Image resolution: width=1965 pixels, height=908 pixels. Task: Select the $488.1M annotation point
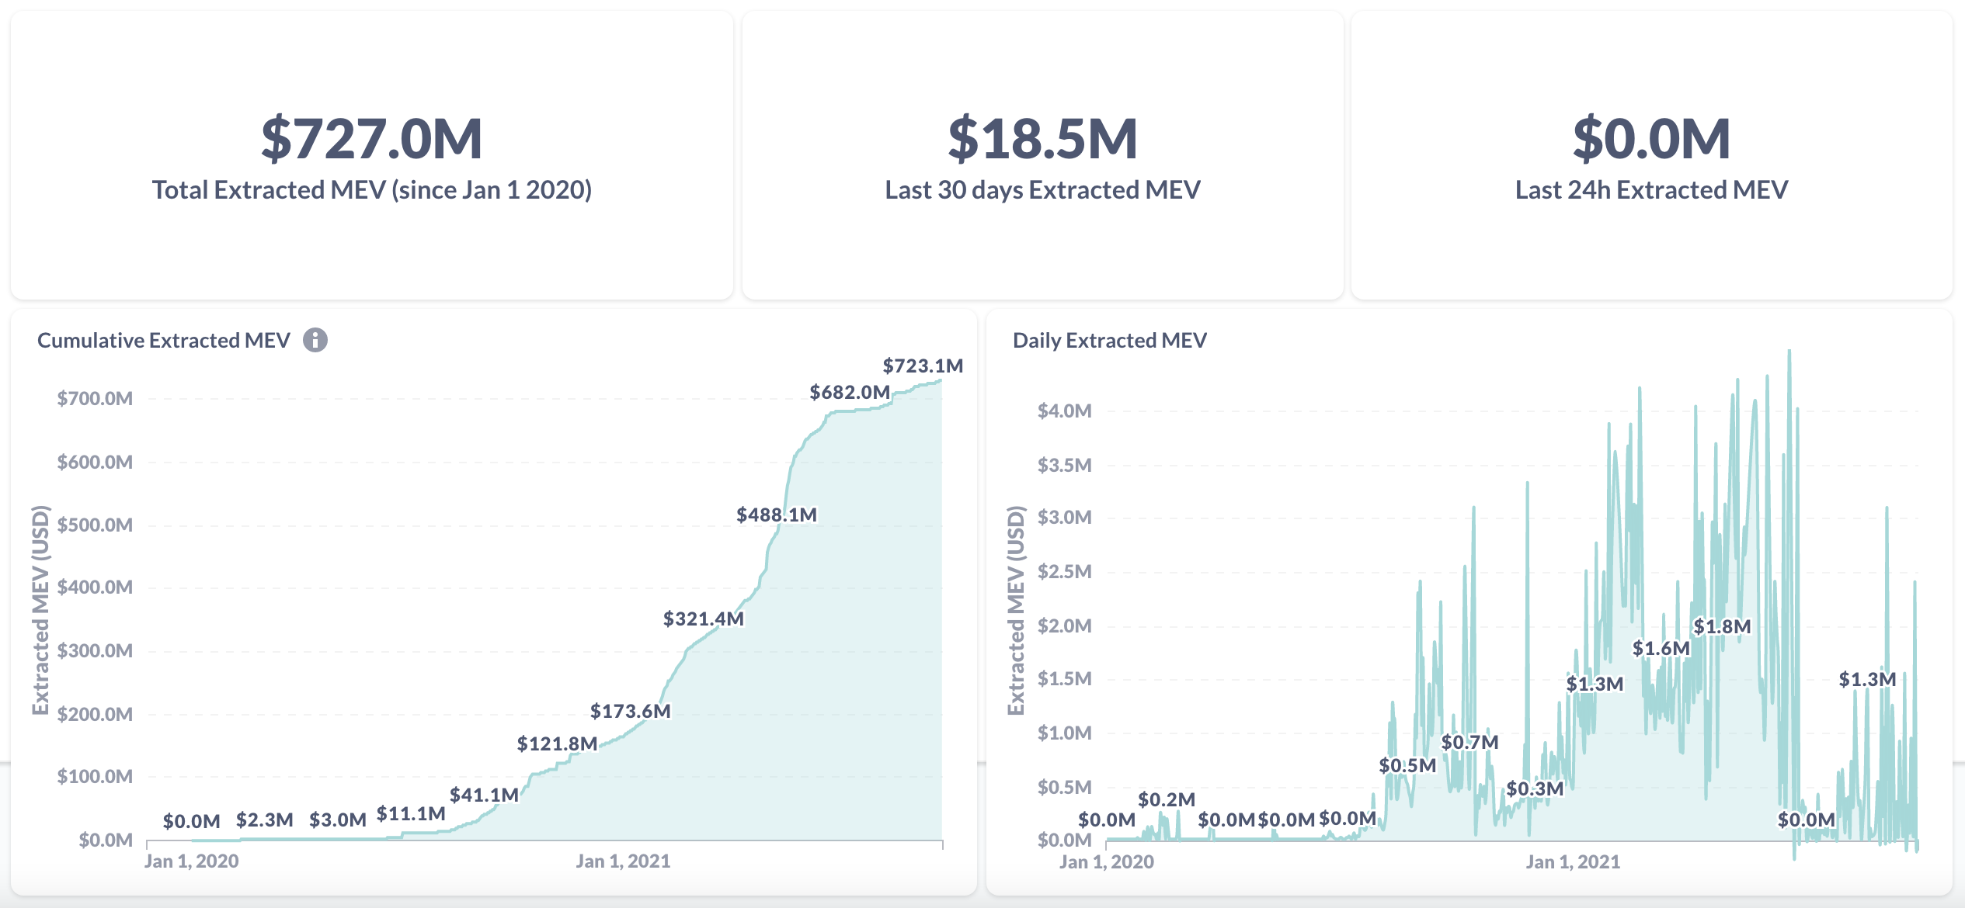(x=778, y=513)
